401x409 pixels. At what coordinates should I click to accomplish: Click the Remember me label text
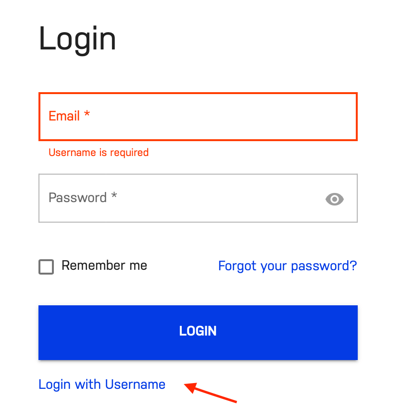(x=104, y=265)
